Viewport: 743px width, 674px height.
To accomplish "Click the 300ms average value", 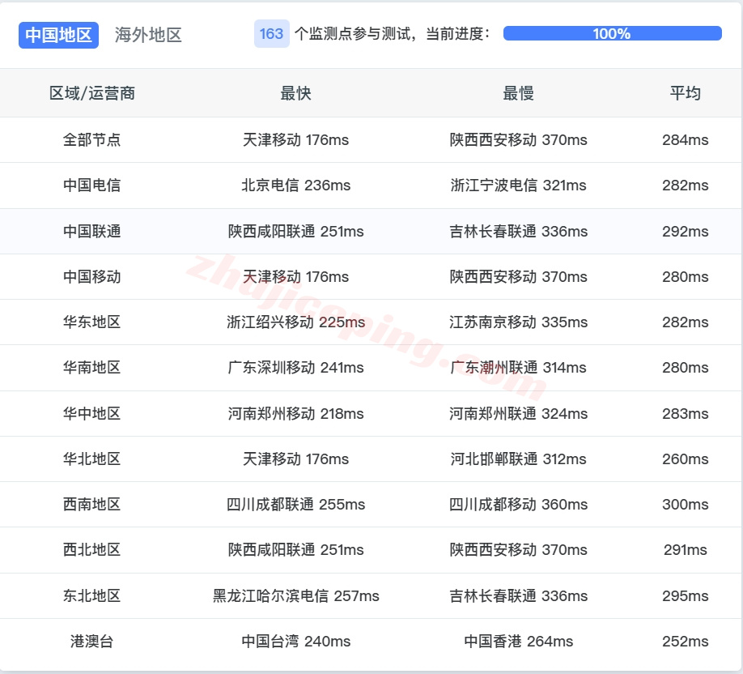I will click(686, 505).
